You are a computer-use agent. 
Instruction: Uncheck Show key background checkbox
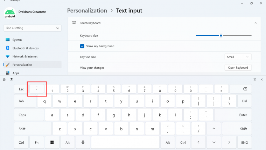coord(82,46)
